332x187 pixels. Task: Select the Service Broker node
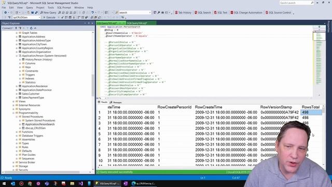(x=26, y=163)
